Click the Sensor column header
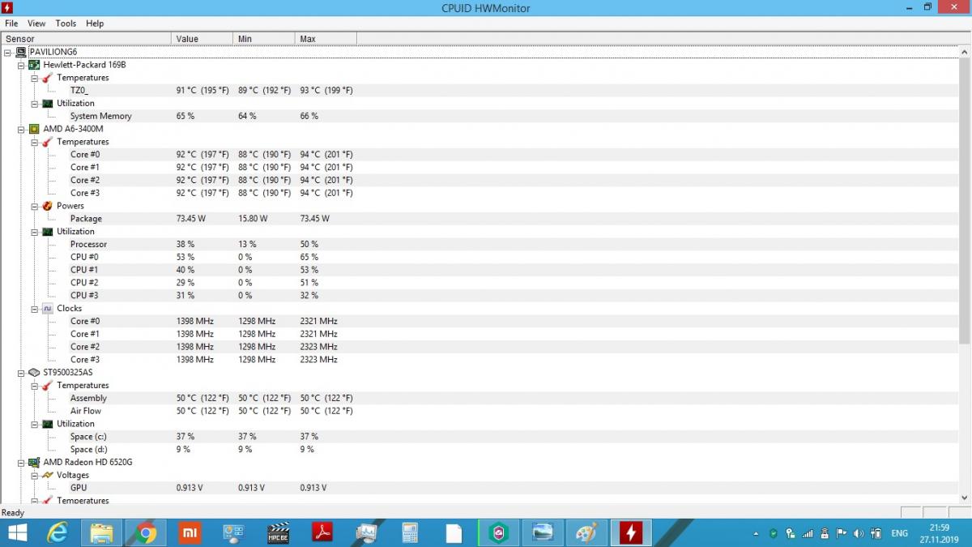972x547 pixels. (86, 39)
